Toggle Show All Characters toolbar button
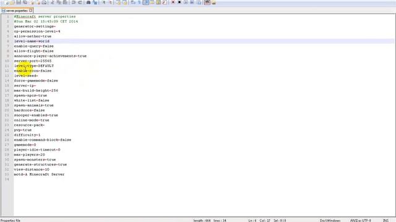The height and width of the screenshot is (222, 396). tap(139, 2)
